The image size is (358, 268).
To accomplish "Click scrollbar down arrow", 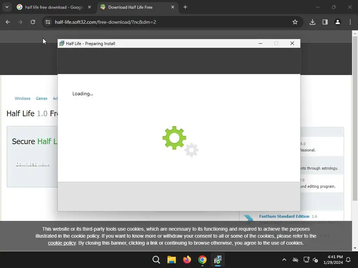I will [x=355, y=248].
